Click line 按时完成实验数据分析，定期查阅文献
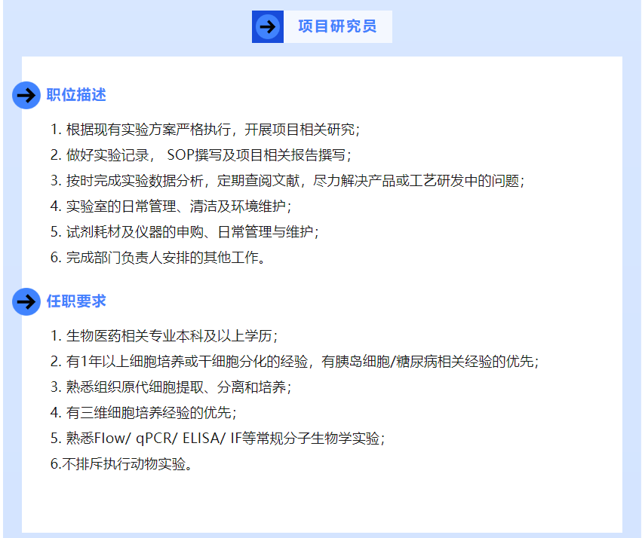Viewport: 642px width, 538px height. 287,181
